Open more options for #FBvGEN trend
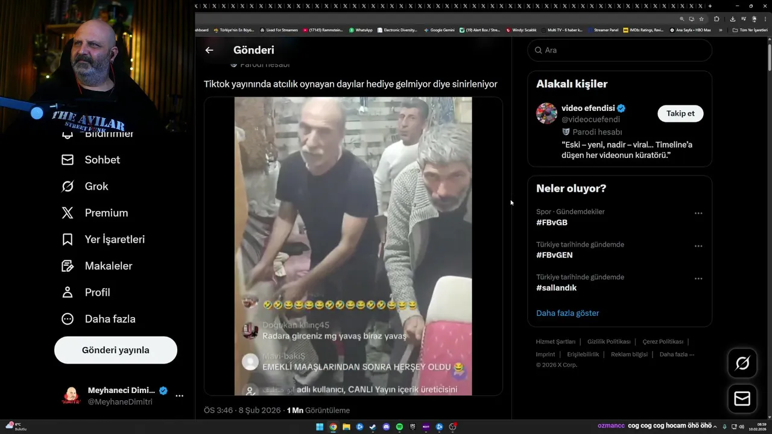Image resolution: width=772 pixels, height=434 pixels. coord(698,246)
